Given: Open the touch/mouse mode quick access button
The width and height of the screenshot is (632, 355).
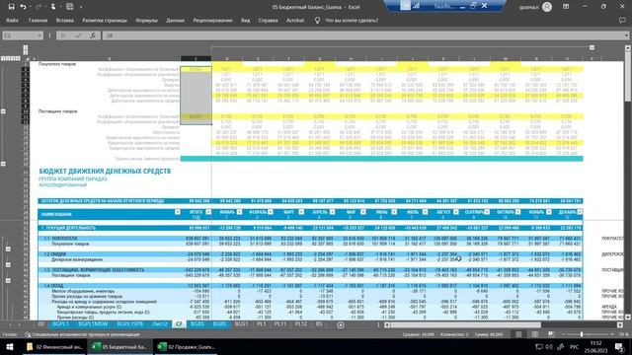Looking at the screenshot, I should 53,7.
